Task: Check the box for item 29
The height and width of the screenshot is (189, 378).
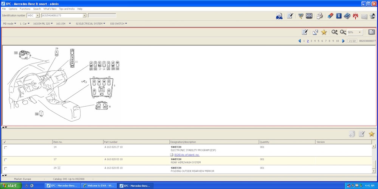Action: (6, 168)
